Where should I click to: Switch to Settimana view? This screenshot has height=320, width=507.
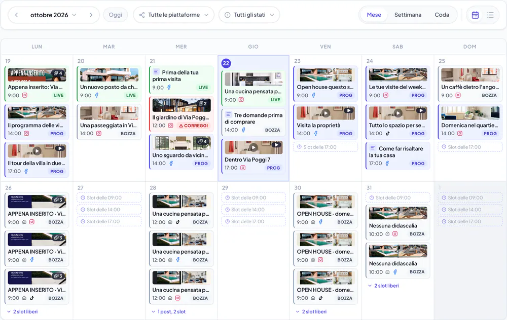(x=408, y=15)
